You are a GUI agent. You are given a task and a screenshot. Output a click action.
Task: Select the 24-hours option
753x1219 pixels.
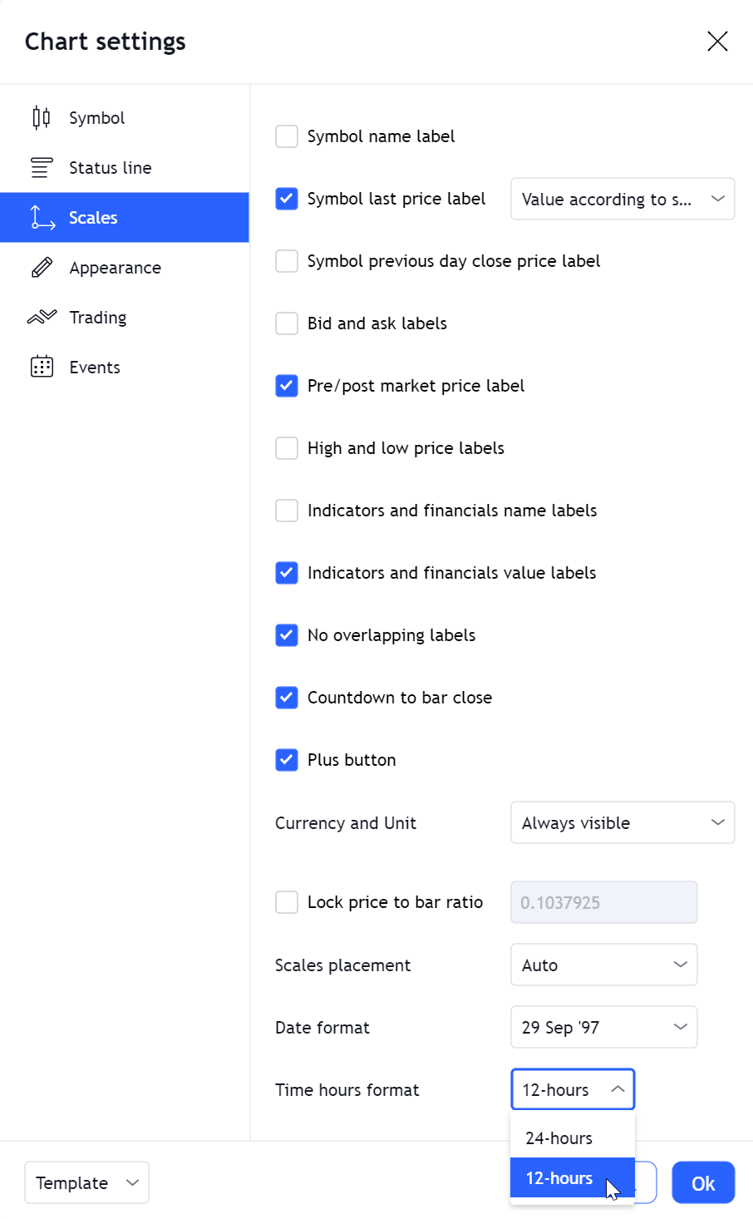click(x=573, y=1138)
